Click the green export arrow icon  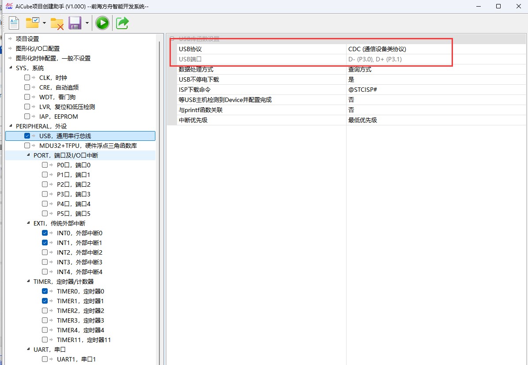coord(122,23)
